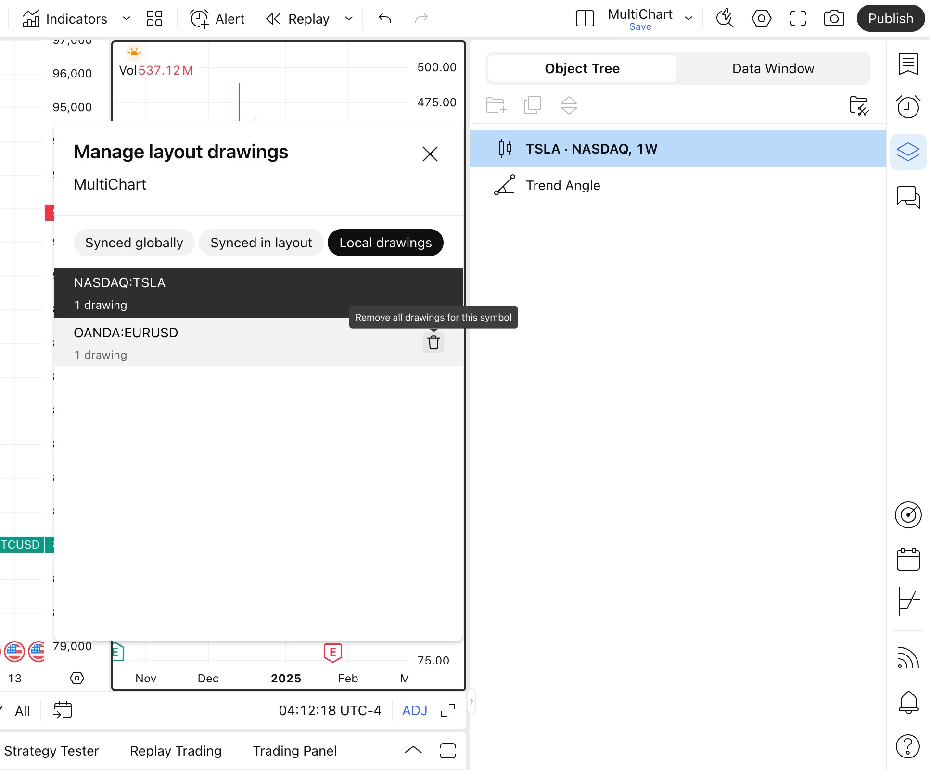Open the Alerts panel clock icon
The width and height of the screenshot is (930, 770).
point(908,107)
